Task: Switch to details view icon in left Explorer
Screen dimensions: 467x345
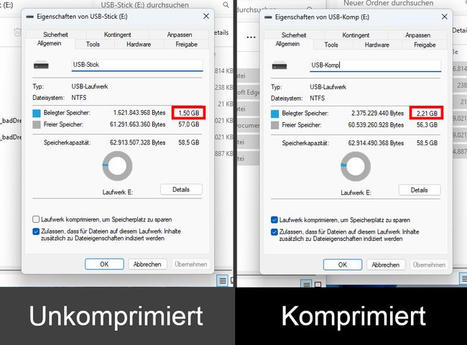Action: 222,280
